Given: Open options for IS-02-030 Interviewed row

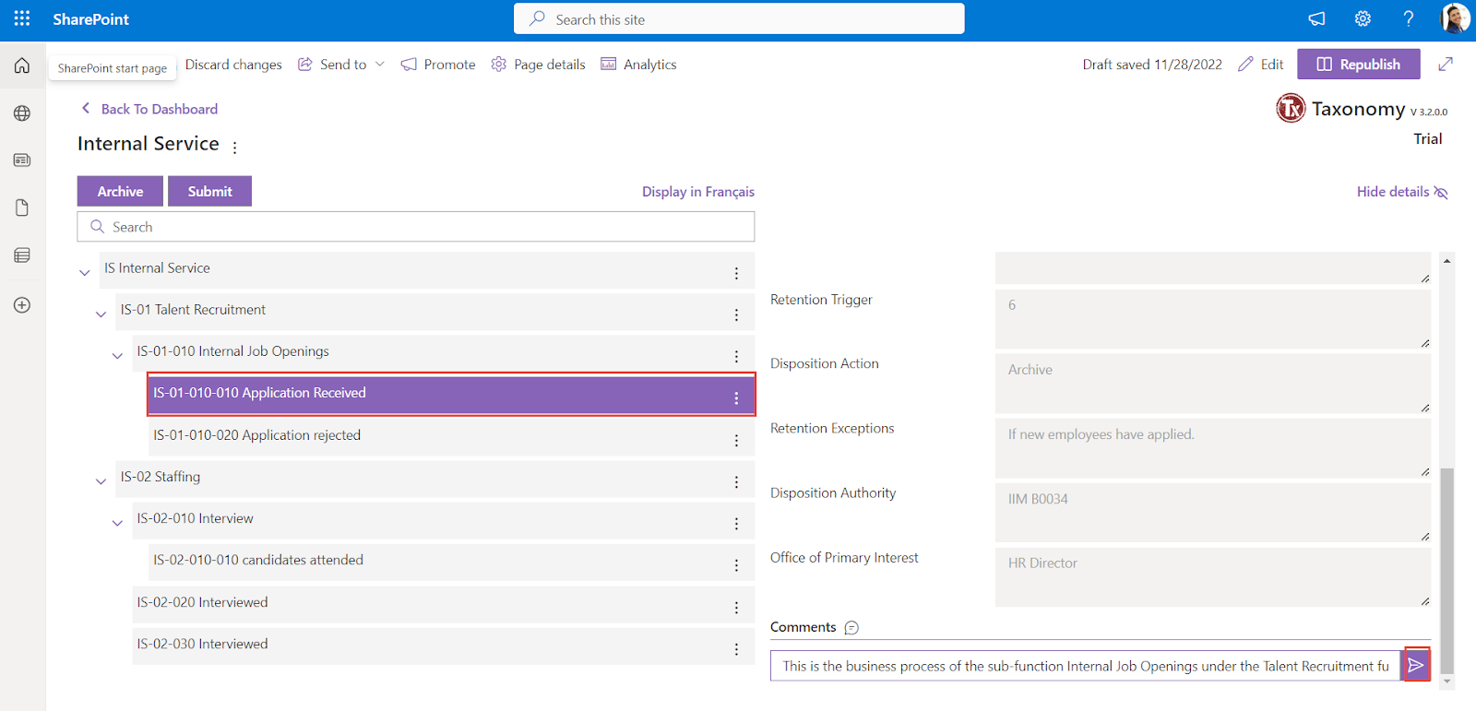Looking at the screenshot, I should tap(736, 648).
